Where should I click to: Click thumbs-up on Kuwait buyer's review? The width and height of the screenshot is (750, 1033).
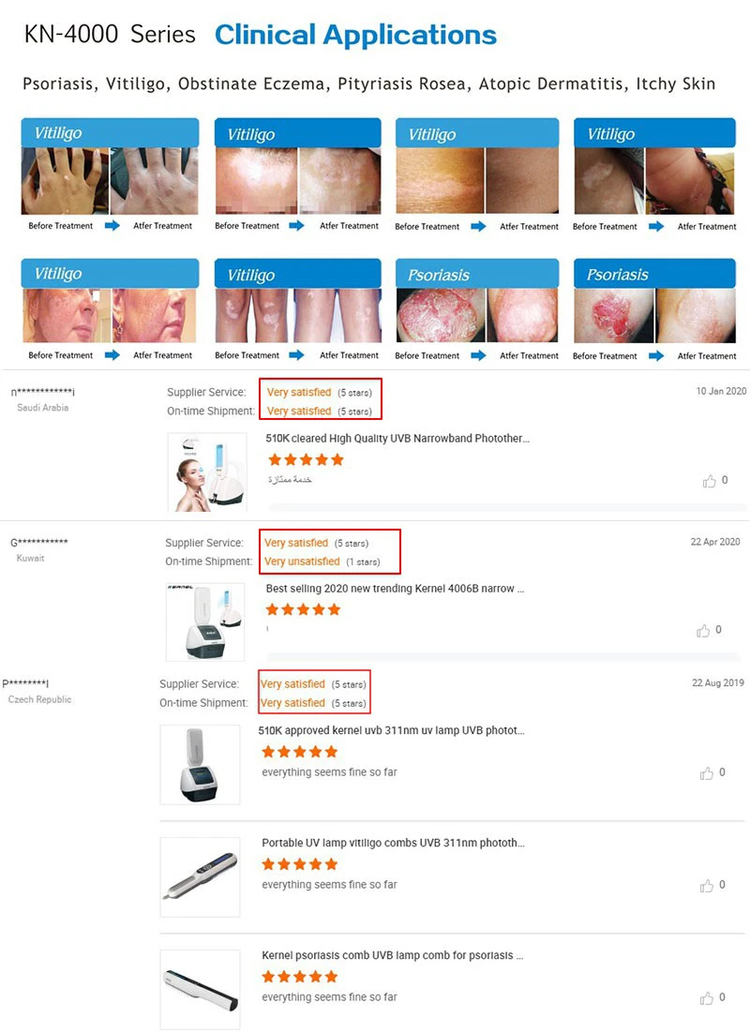703,631
